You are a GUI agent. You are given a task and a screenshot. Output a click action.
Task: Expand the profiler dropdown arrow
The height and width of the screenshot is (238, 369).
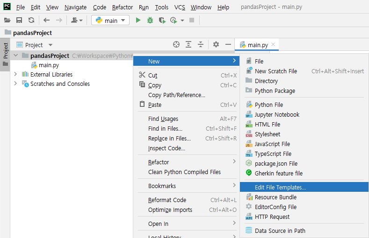coord(182,21)
